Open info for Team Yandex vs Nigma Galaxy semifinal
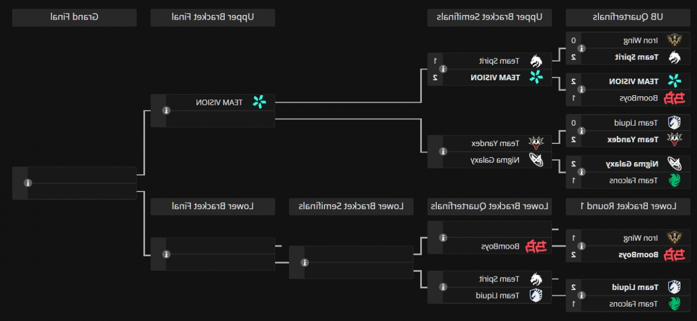 click(443, 151)
